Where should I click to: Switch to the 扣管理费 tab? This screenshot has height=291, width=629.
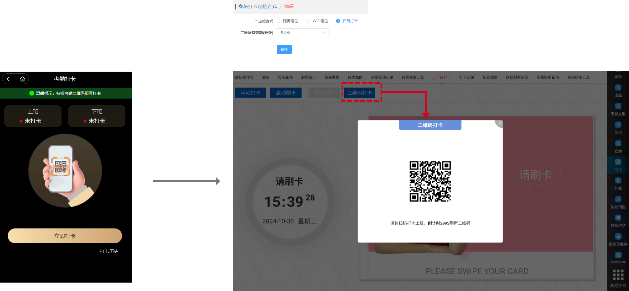(x=490, y=77)
